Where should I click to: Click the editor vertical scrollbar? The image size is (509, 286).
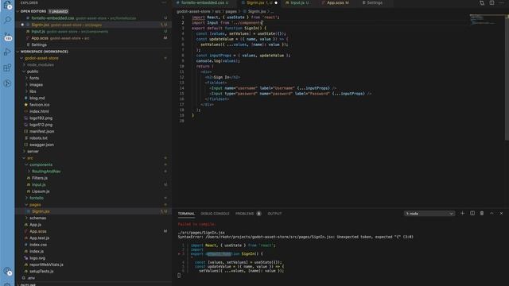pyautogui.click(x=507, y=77)
